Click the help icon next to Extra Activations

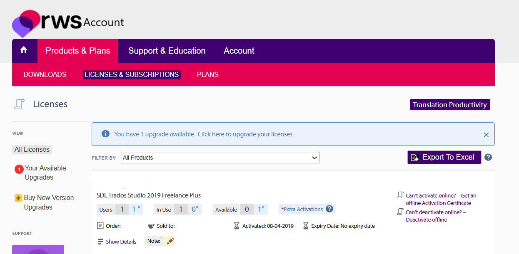coord(329,209)
